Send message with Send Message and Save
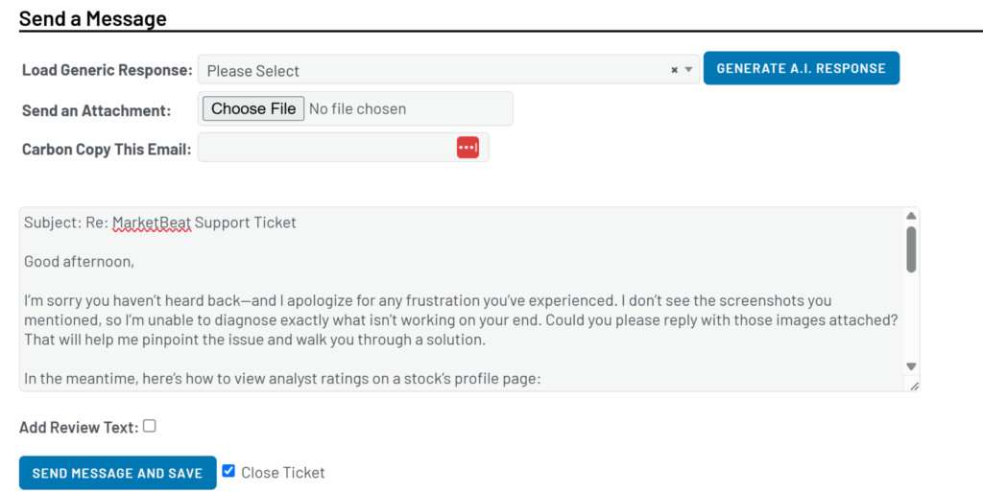Image resolution: width=983 pixels, height=493 pixels. click(117, 473)
